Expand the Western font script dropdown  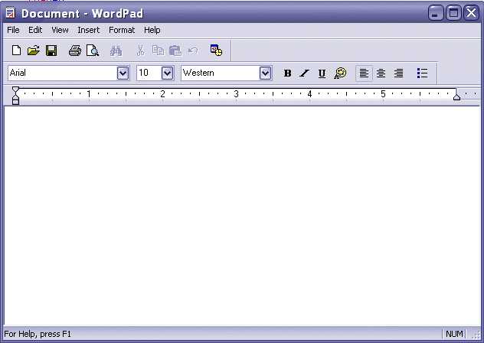266,73
